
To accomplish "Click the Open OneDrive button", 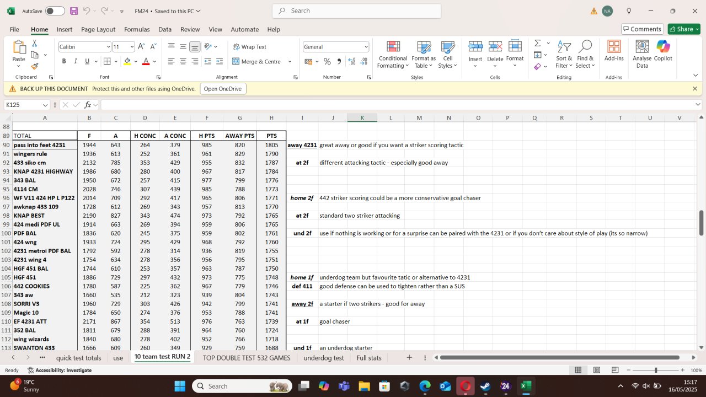I will [x=223, y=89].
